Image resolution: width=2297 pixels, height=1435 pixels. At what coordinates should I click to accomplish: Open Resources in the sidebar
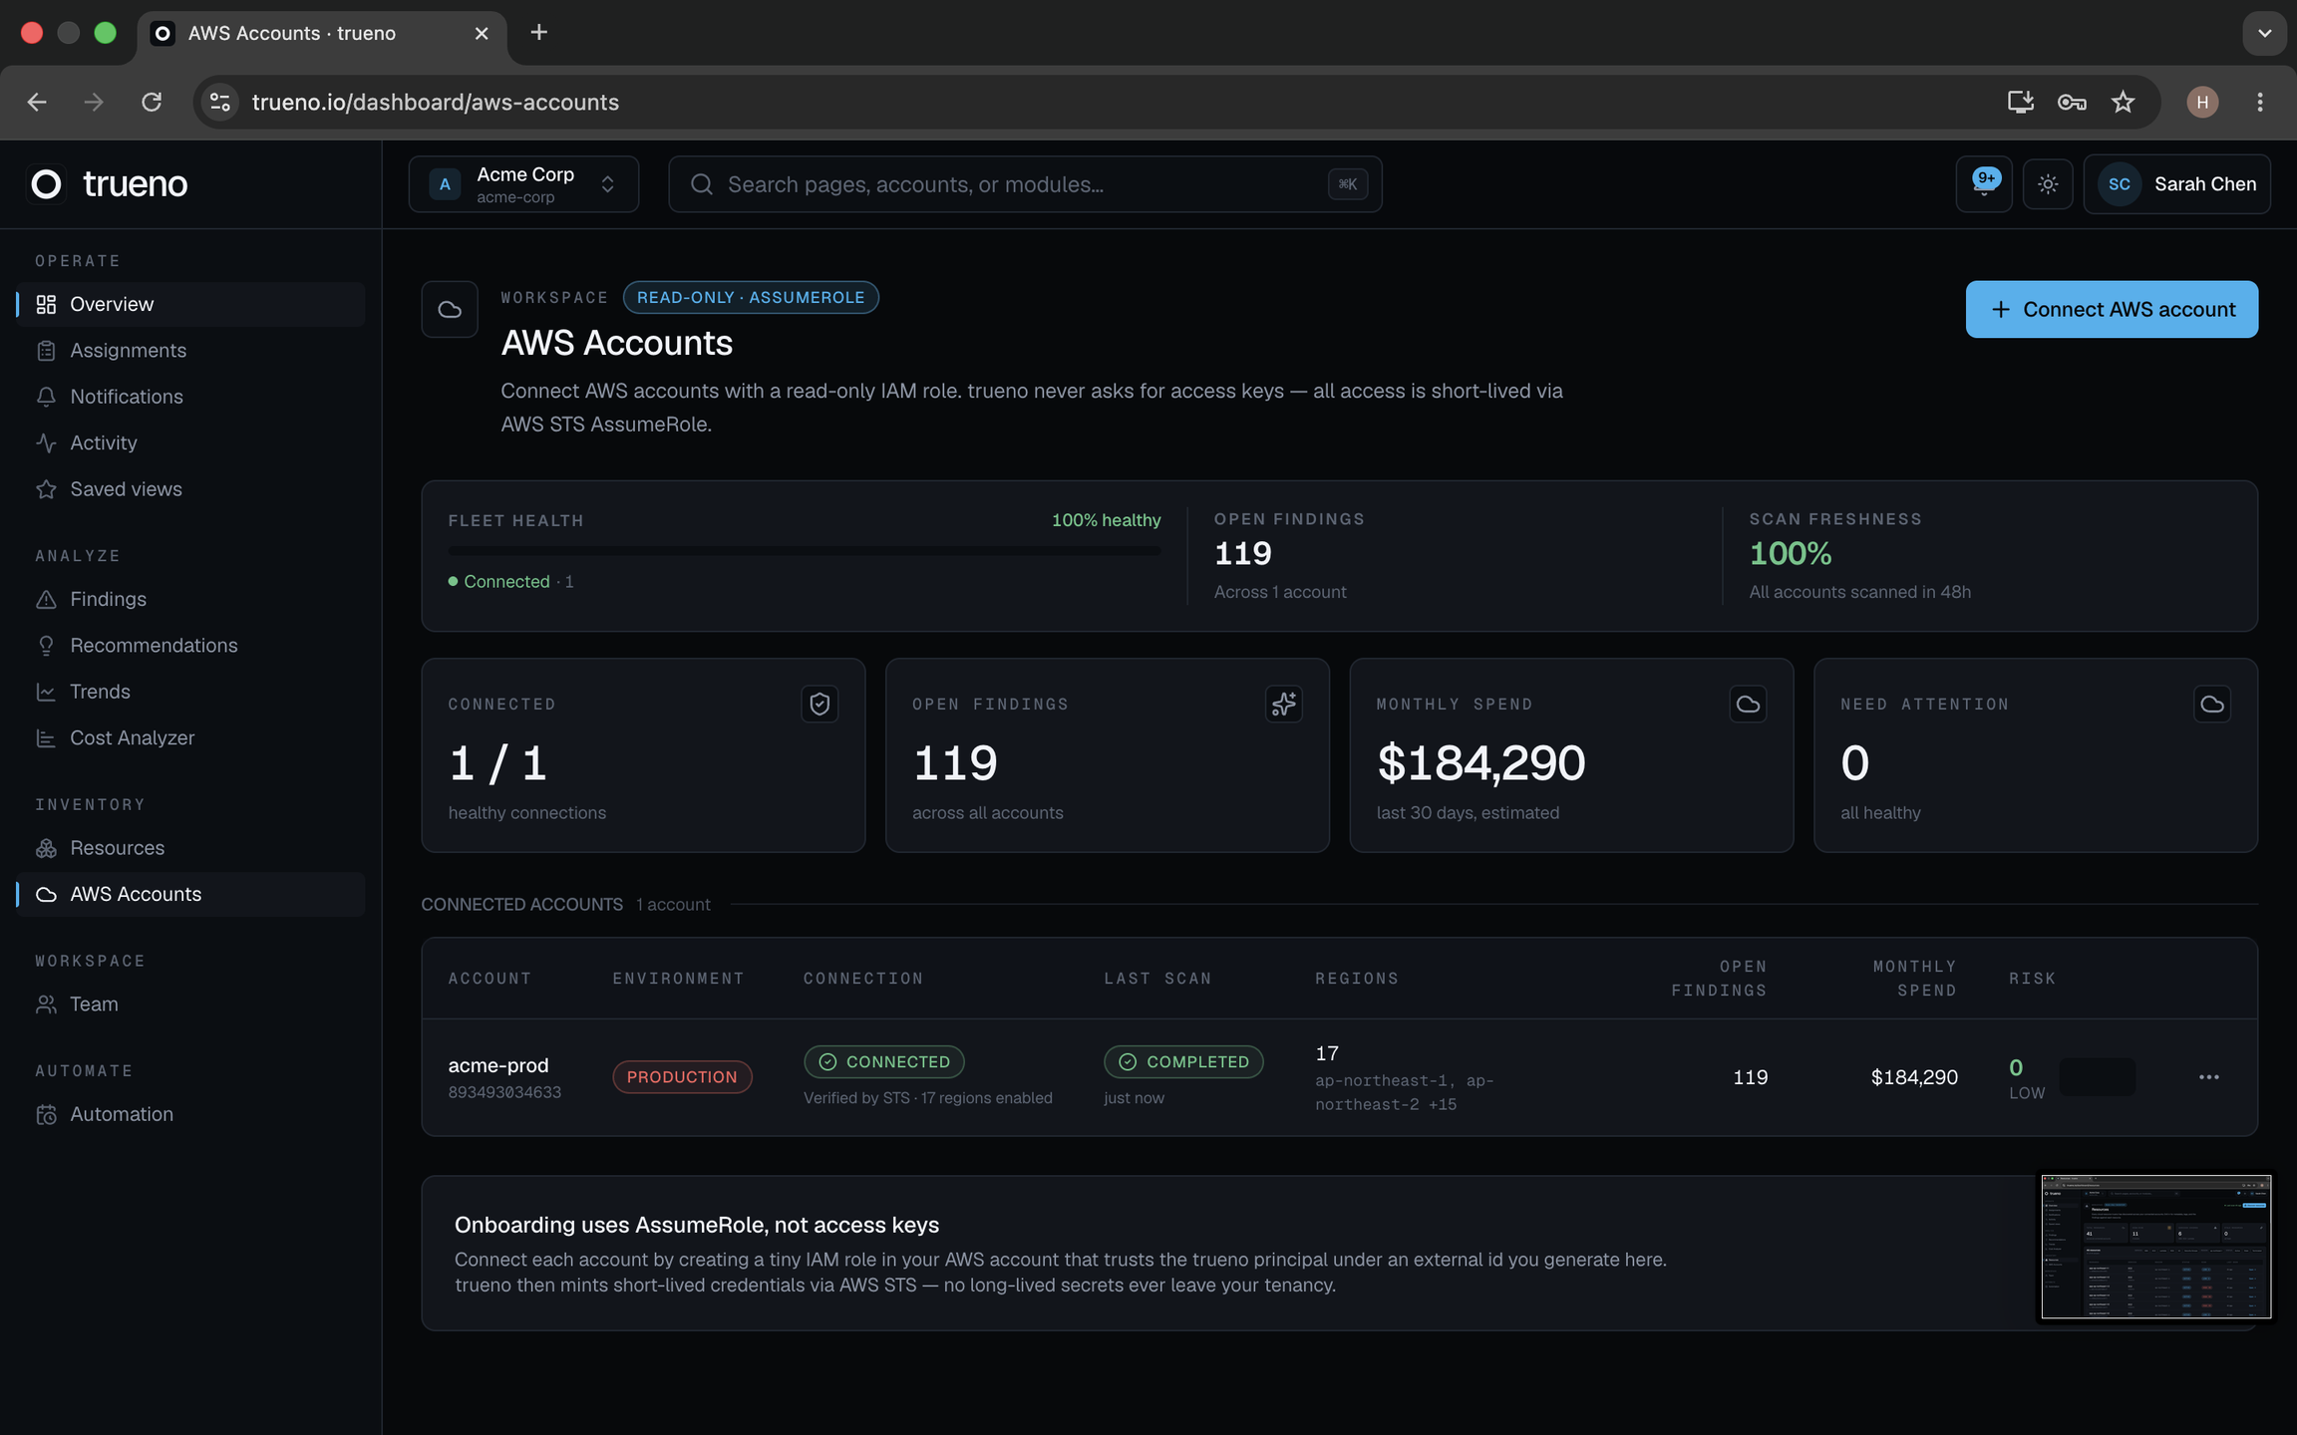pos(190,848)
